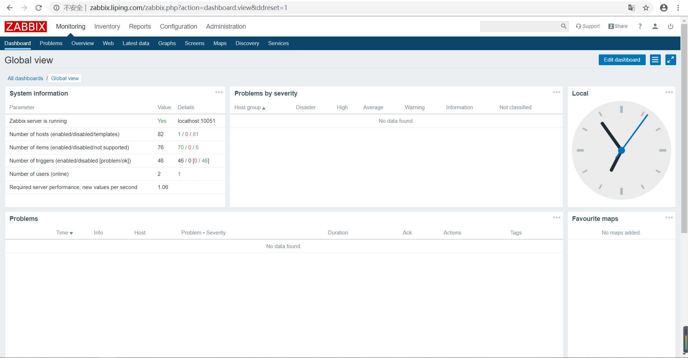This screenshot has width=688, height=358.
Task: Open the Share link
Action: (x=618, y=26)
